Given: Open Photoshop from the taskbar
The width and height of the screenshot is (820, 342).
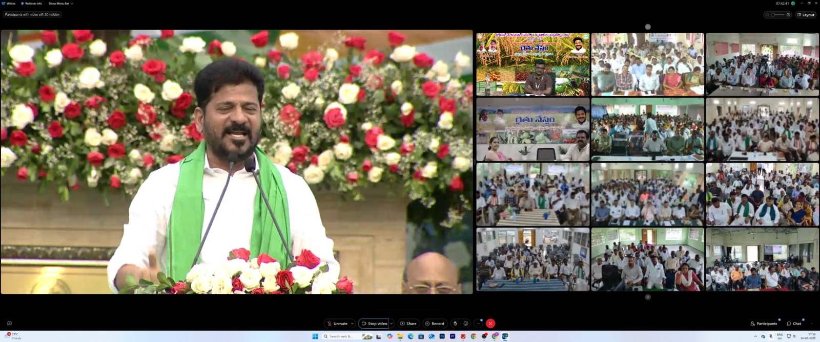Looking at the screenshot, I should click(x=442, y=336).
